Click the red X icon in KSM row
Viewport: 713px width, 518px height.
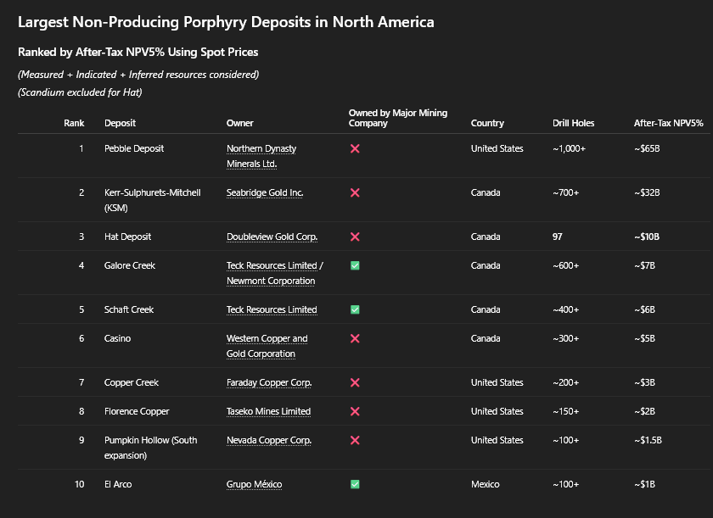point(355,192)
